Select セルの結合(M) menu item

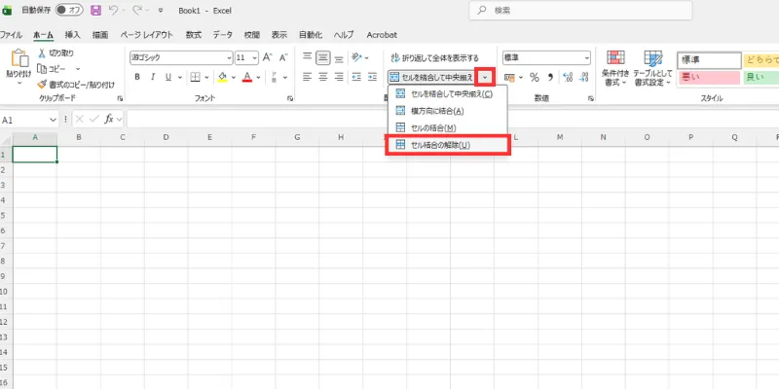point(447,128)
